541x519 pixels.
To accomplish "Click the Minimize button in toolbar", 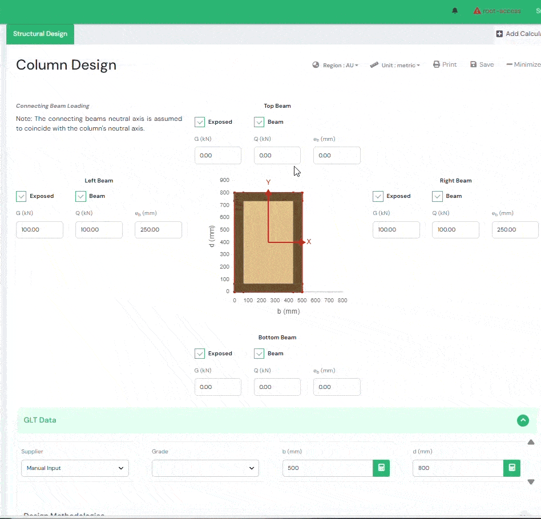I will [523, 64].
